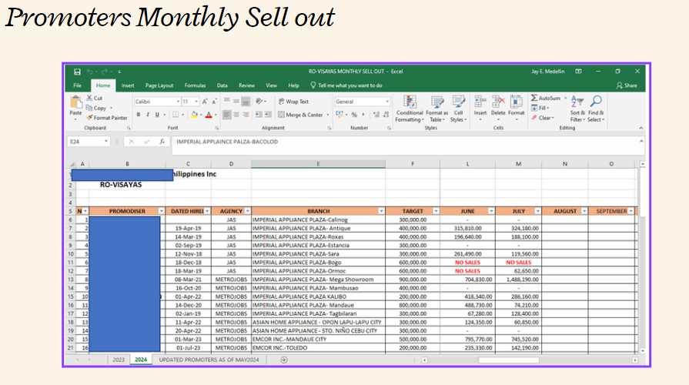This screenshot has height=385, width=689.
Task: Toggle Italic formatting
Action: (148, 115)
